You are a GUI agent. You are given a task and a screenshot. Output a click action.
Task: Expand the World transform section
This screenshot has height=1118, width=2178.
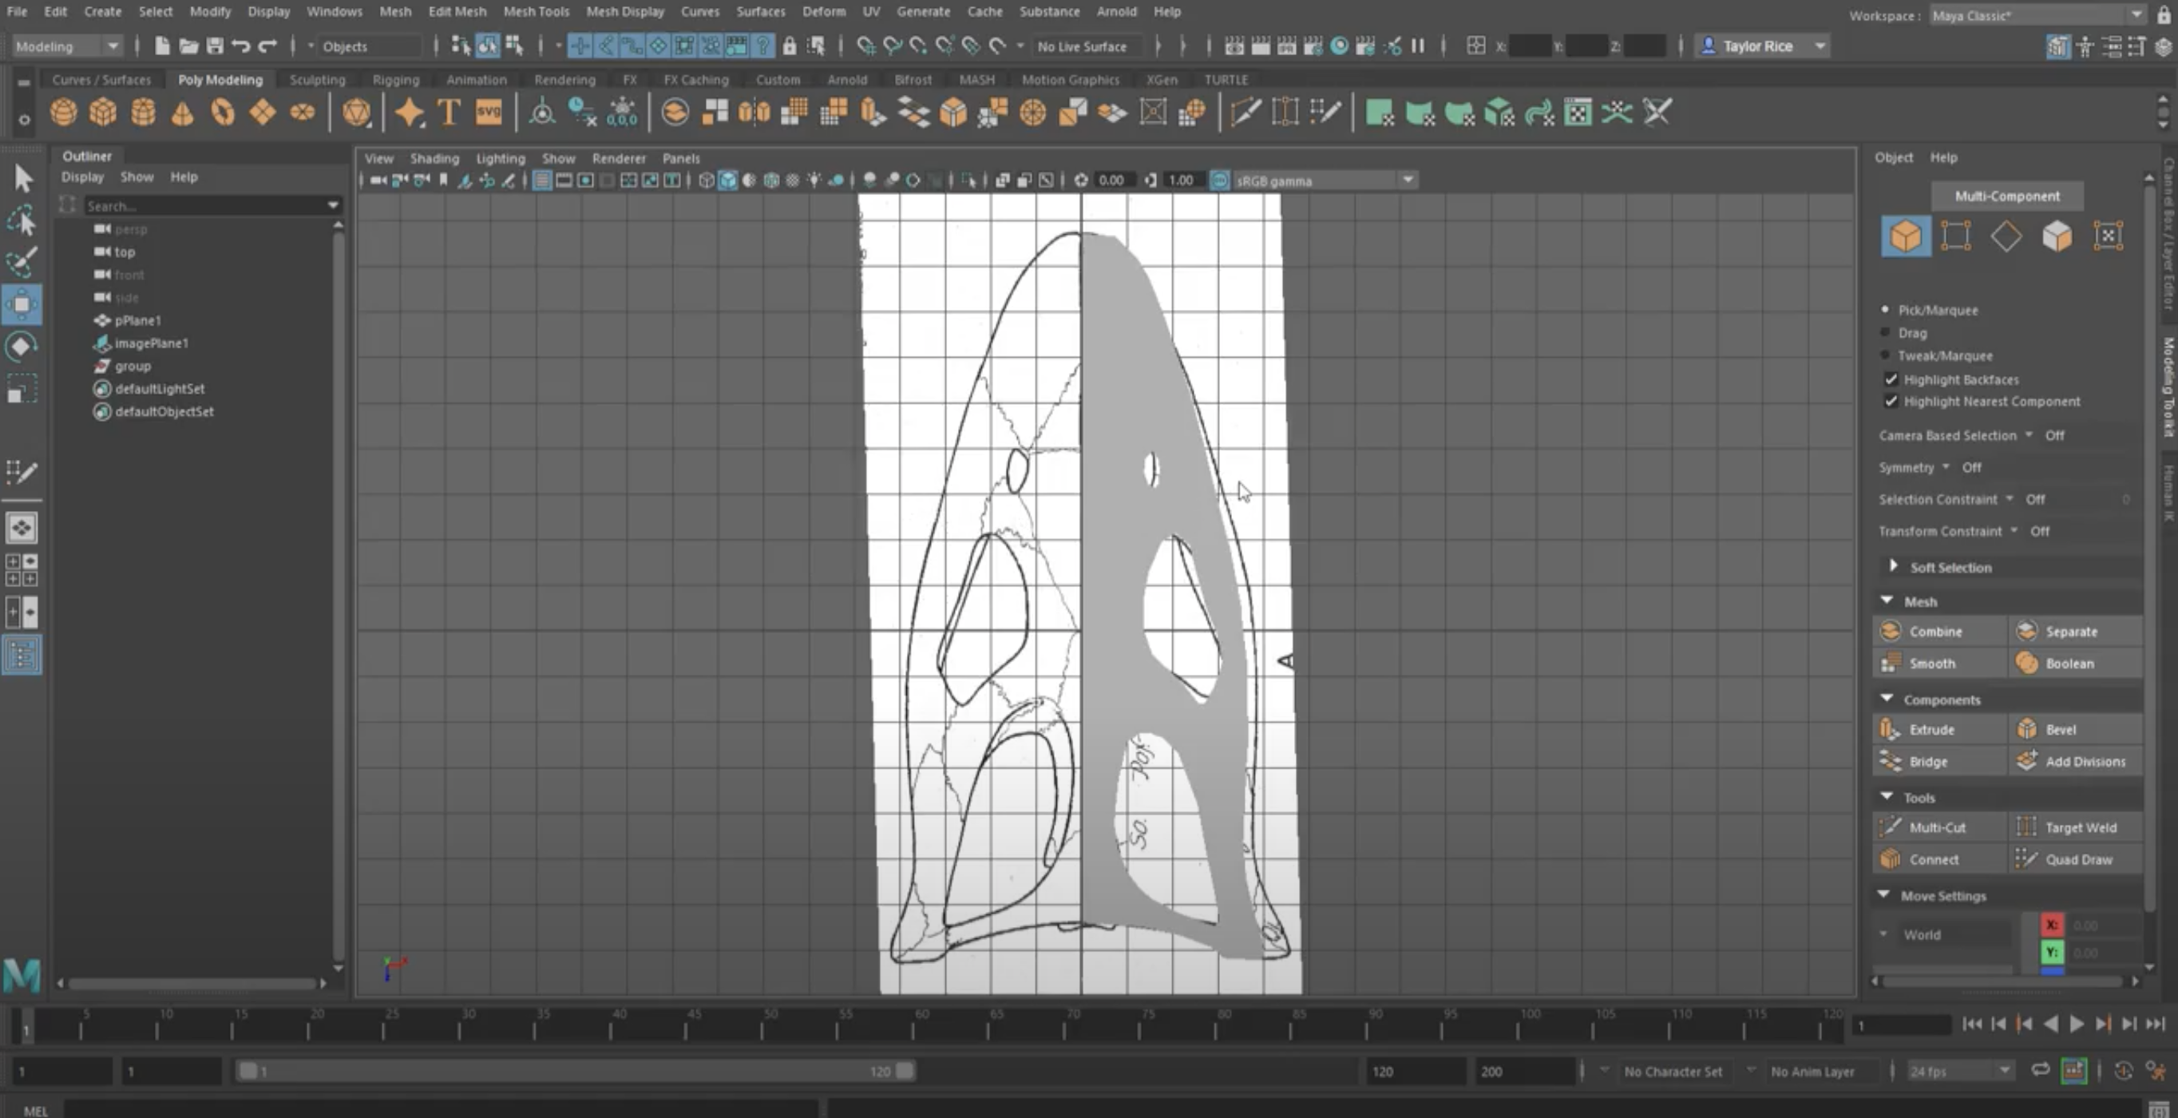click(1884, 933)
